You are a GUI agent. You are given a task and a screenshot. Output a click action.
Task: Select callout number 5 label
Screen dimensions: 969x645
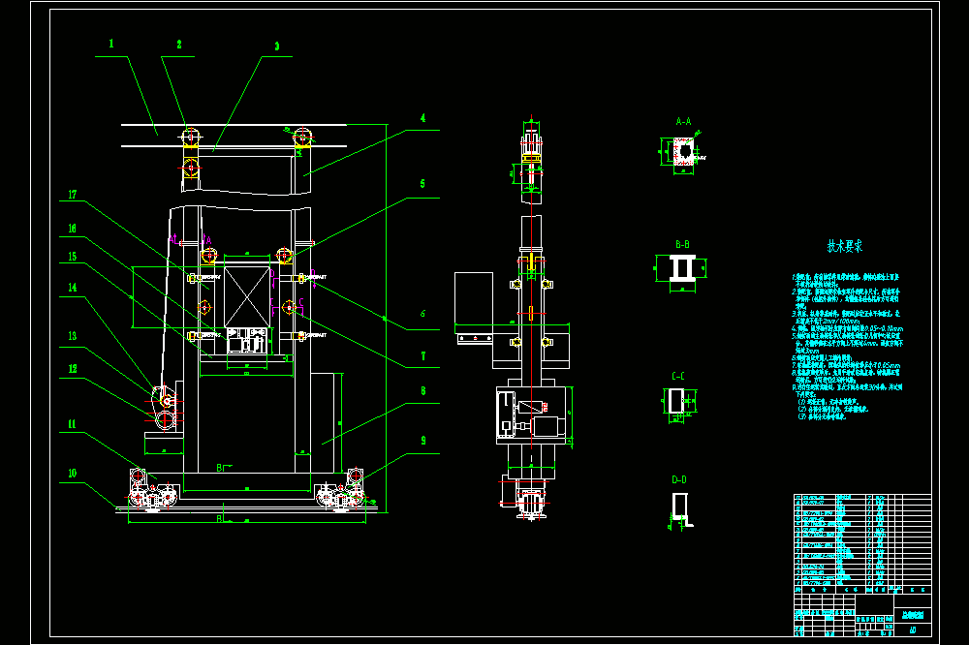pos(422,184)
